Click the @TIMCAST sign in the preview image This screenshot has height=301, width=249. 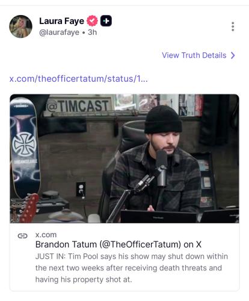78,106
